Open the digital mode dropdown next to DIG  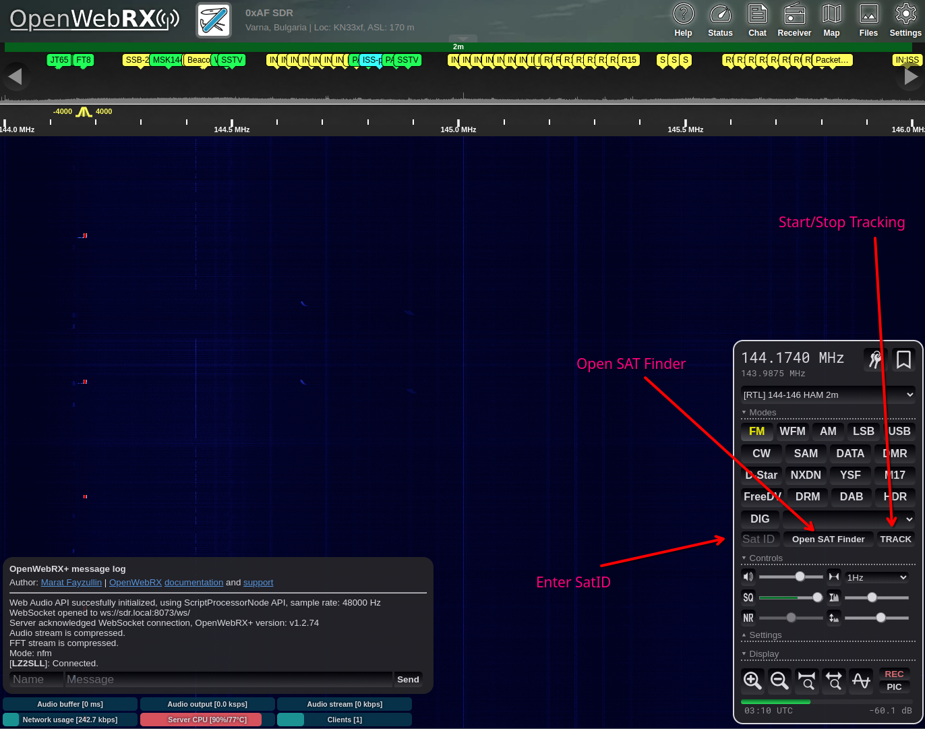coord(849,519)
